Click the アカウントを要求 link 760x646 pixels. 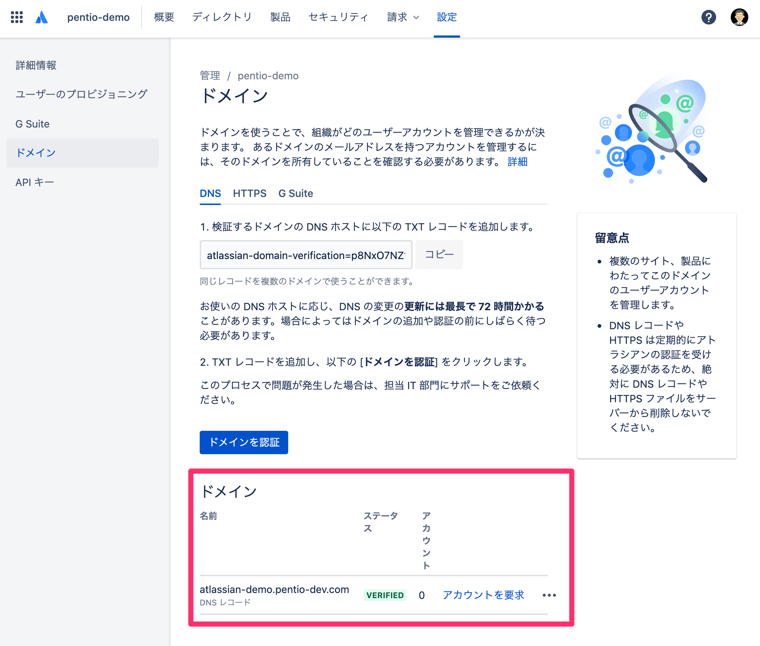tap(483, 595)
